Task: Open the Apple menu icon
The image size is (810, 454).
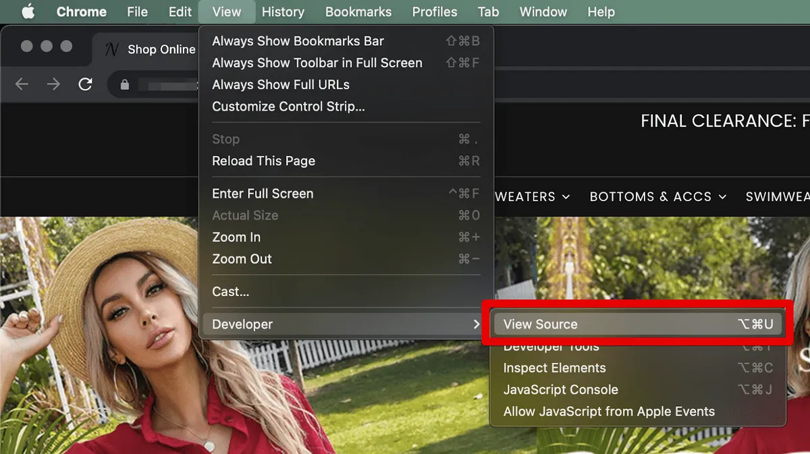Action: click(28, 11)
